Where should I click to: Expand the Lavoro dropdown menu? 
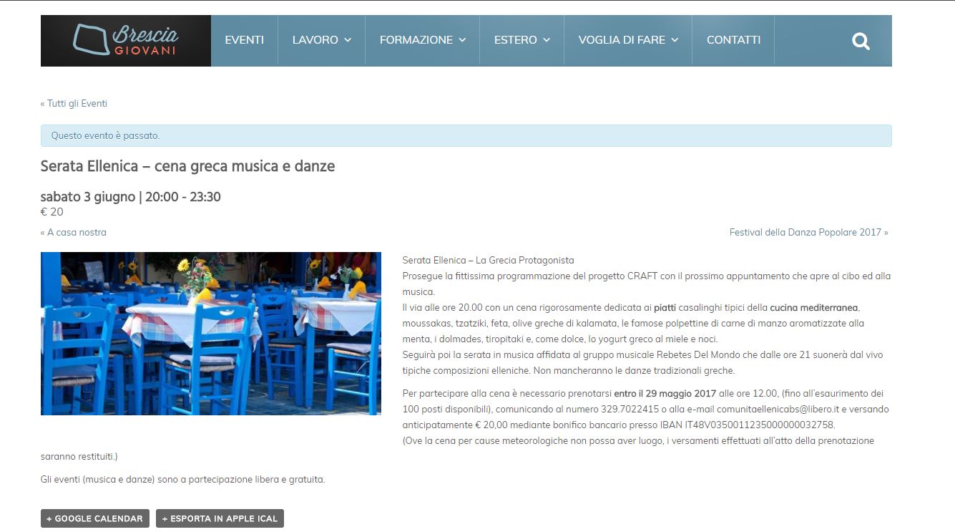[x=322, y=40]
